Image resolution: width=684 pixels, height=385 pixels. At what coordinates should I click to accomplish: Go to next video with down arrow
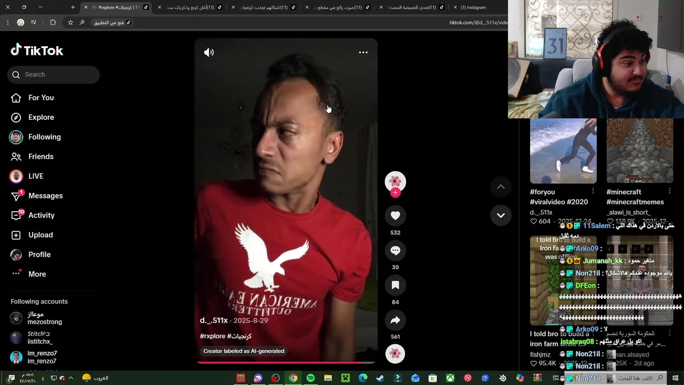(x=501, y=215)
